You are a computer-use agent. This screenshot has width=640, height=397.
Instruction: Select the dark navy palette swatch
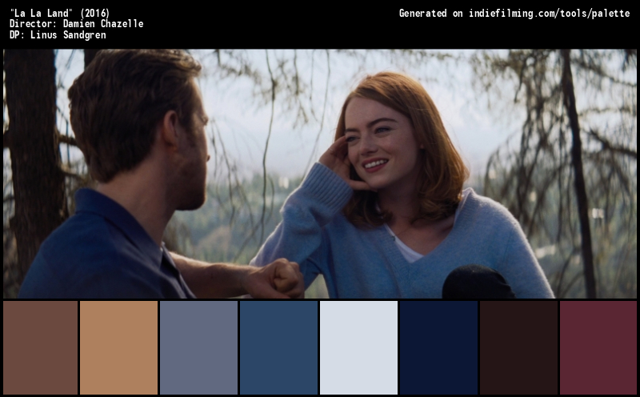[x=438, y=347]
